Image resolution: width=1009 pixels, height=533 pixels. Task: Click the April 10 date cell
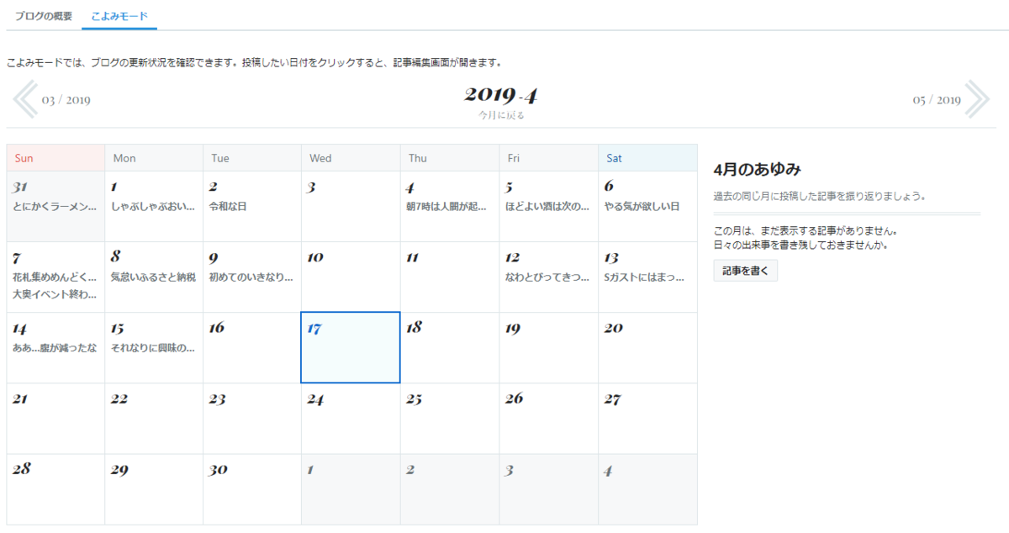click(351, 277)
